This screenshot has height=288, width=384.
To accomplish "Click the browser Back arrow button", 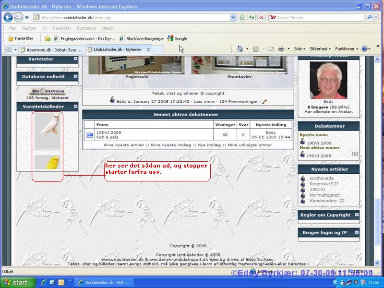I will click(8, 17).
